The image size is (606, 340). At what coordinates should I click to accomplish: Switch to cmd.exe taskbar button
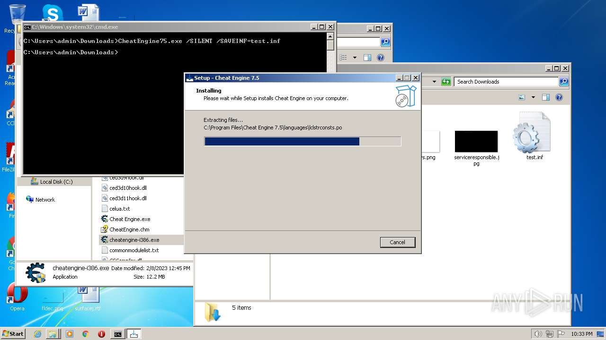click(x=117, y=334)
